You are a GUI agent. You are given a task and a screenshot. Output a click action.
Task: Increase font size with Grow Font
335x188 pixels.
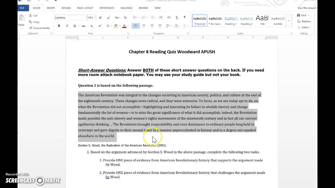click(x=100, y=17)
